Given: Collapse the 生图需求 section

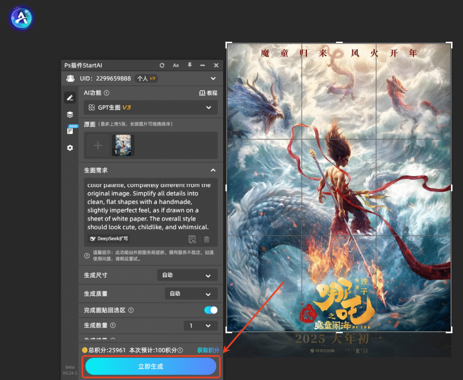Looking at the screenshot, I should pos(213,170).
